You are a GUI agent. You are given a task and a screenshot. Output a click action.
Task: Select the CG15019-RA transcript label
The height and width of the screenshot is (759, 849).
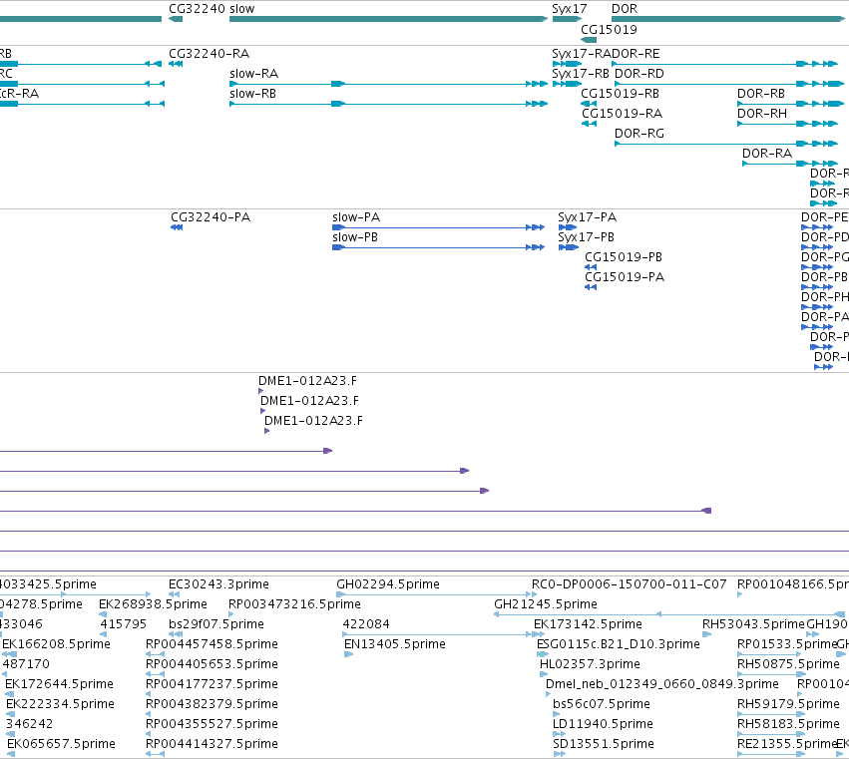[622, 114]
